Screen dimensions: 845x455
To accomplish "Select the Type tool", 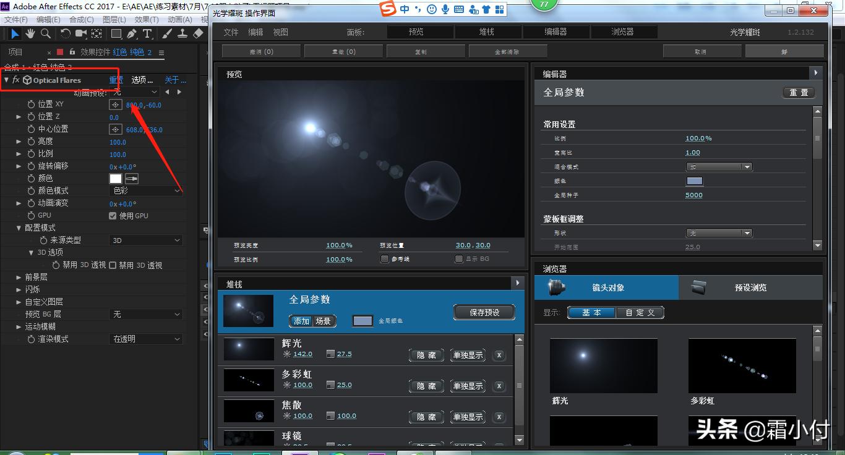I will [x=147, y=33].
